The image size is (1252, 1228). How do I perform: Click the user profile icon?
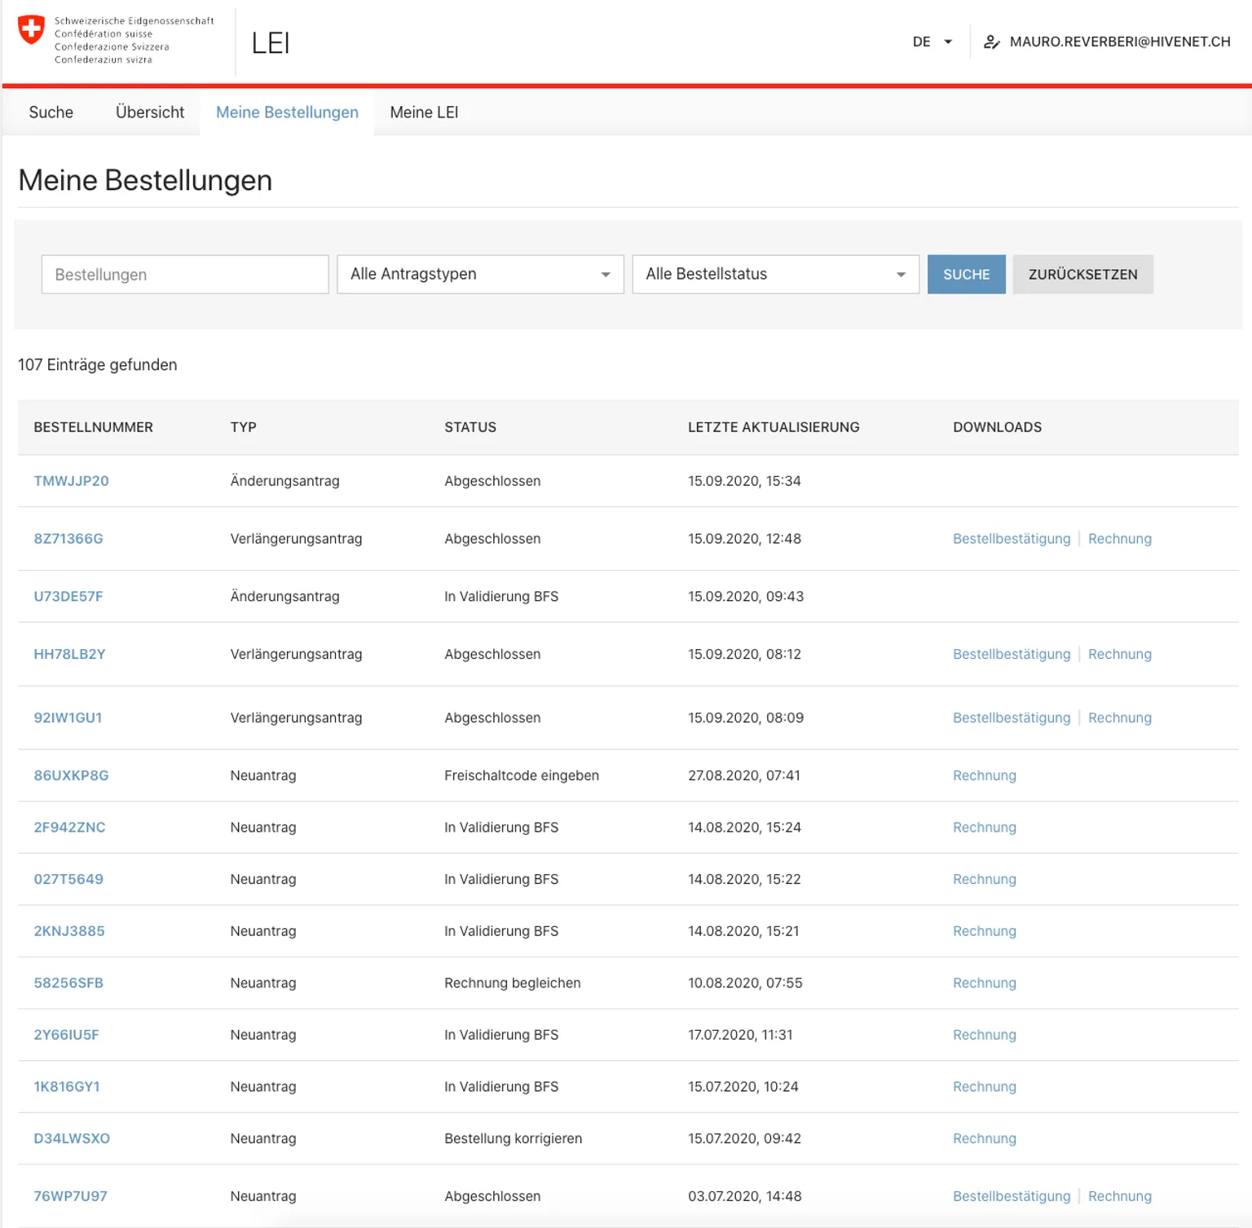tap(991, 42)
